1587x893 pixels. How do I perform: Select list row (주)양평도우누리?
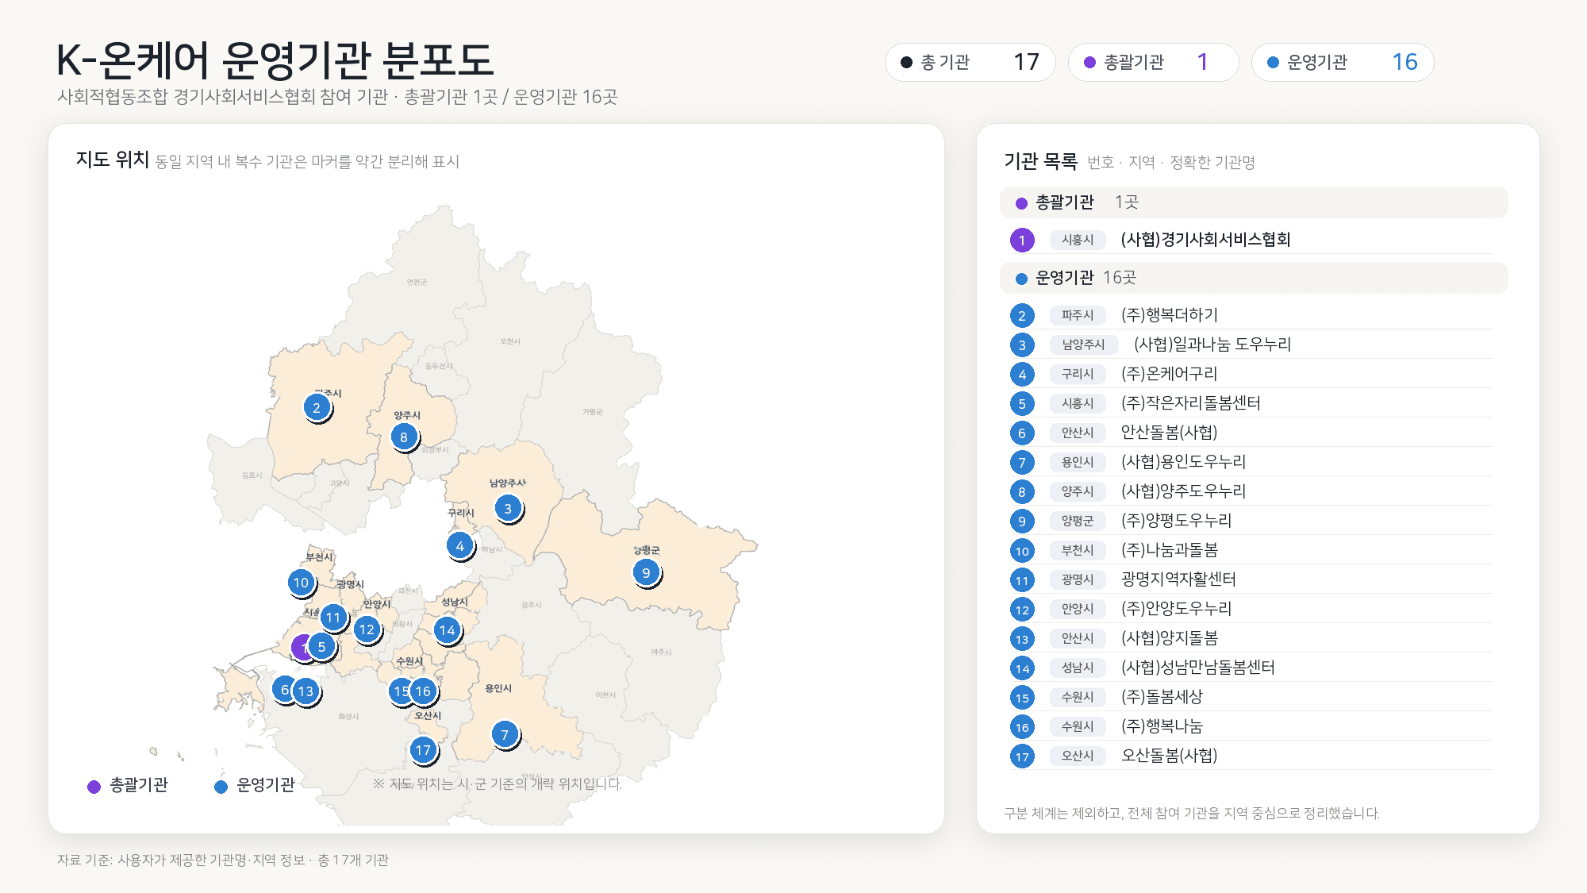click(1251, 521)
